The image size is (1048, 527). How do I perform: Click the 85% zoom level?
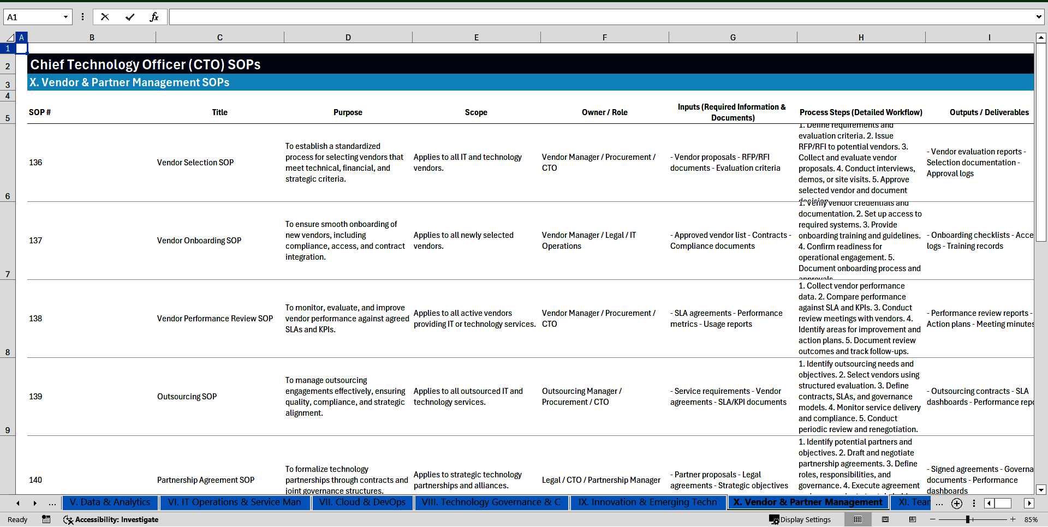1031,519
